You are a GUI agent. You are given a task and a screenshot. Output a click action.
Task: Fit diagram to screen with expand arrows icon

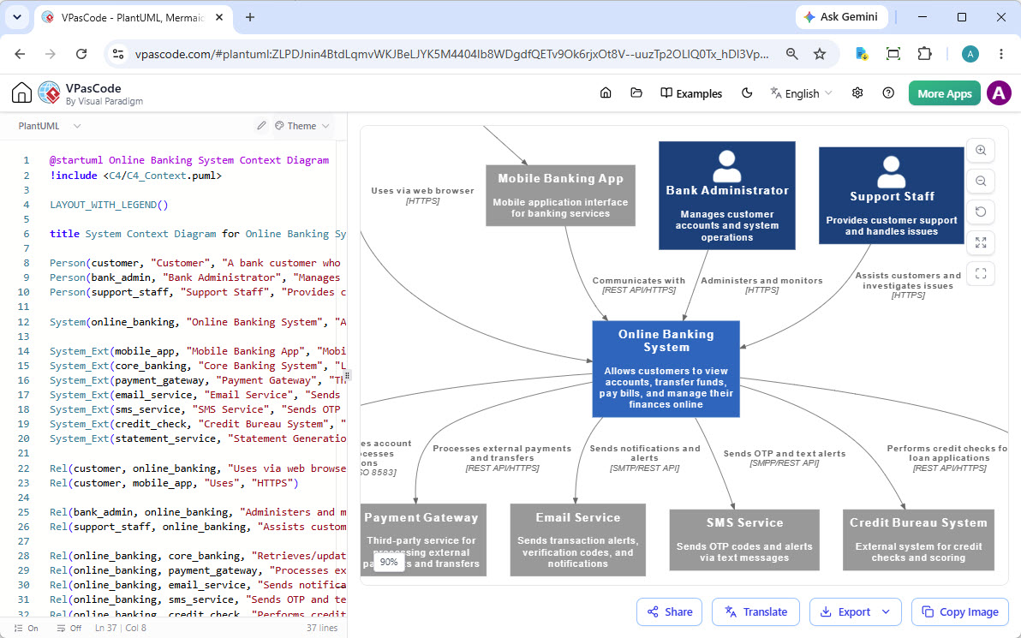click(x=981, y=243)
